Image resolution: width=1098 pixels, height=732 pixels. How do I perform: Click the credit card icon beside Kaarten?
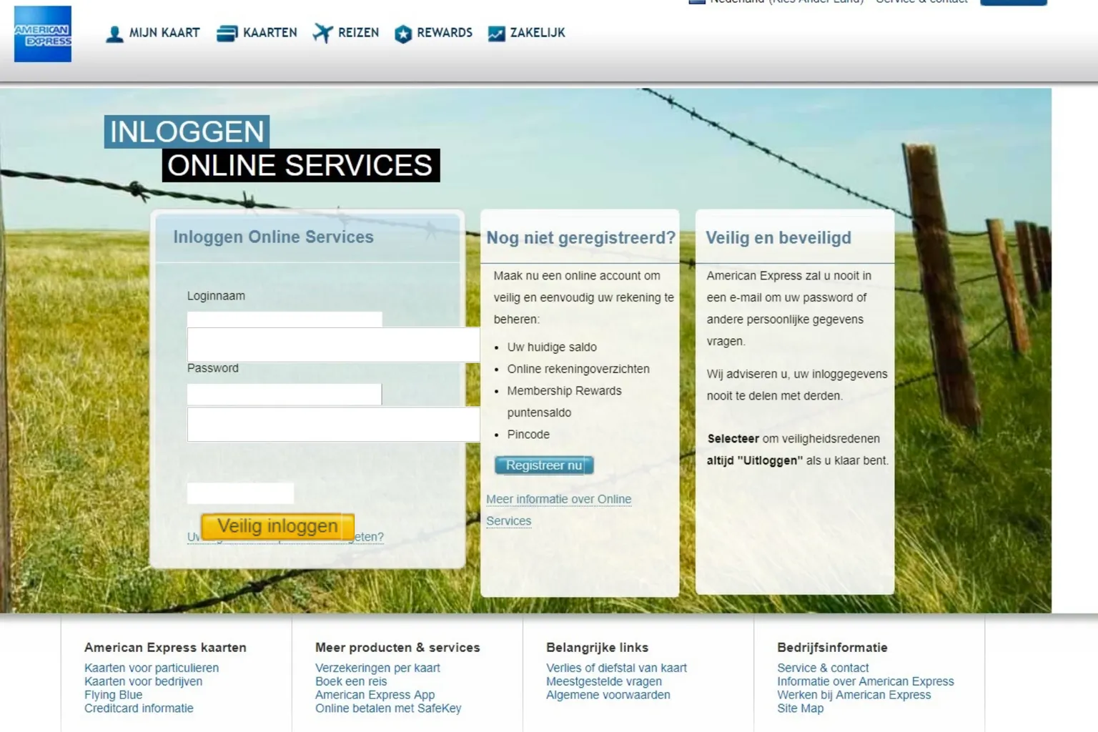(x=227, y=34)
